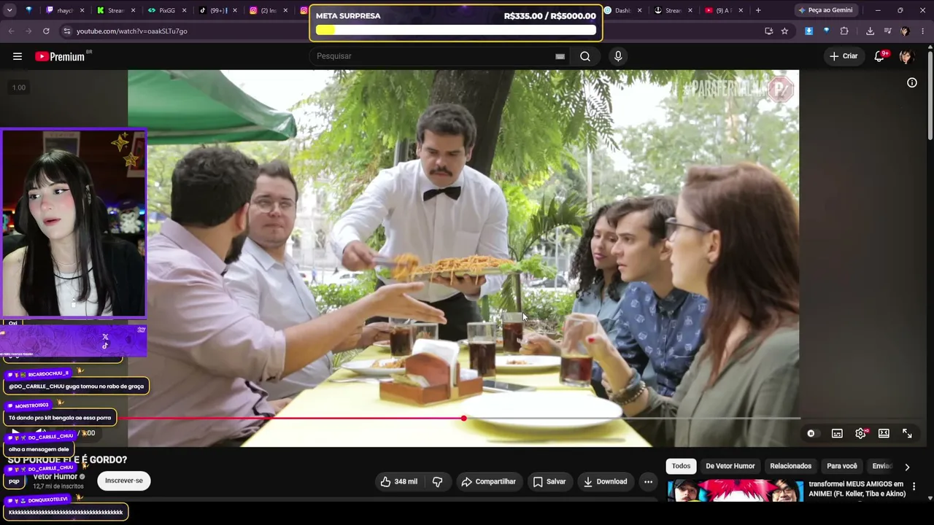Close the PixGG browser tab

pos(184,10)
